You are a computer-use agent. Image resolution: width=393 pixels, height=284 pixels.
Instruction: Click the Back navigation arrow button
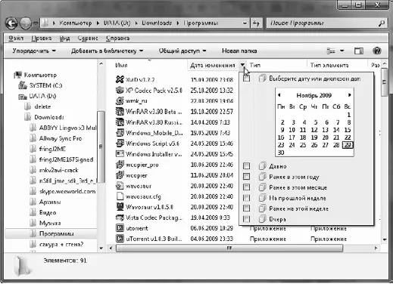11,23
